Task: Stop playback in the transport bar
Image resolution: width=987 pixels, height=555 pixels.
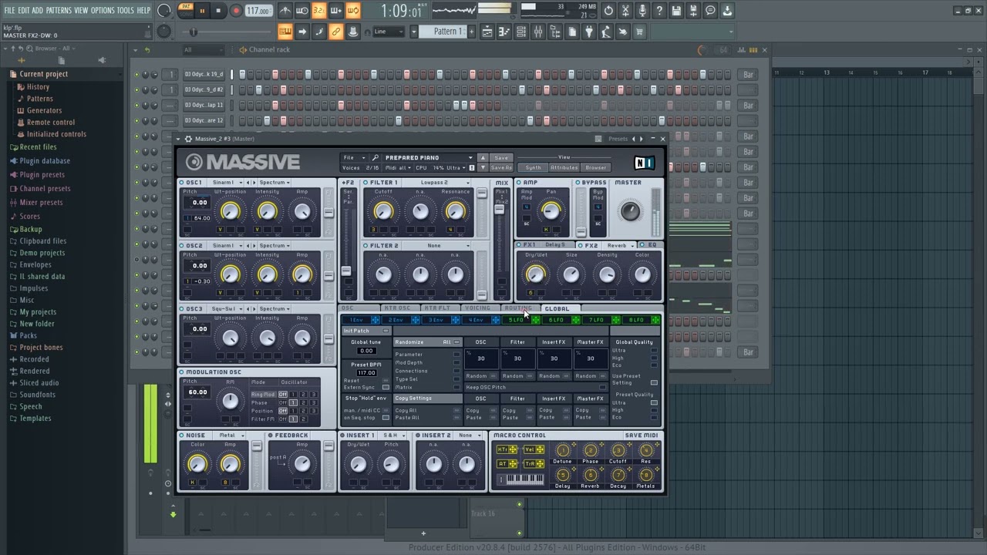Action: (218, 11)
